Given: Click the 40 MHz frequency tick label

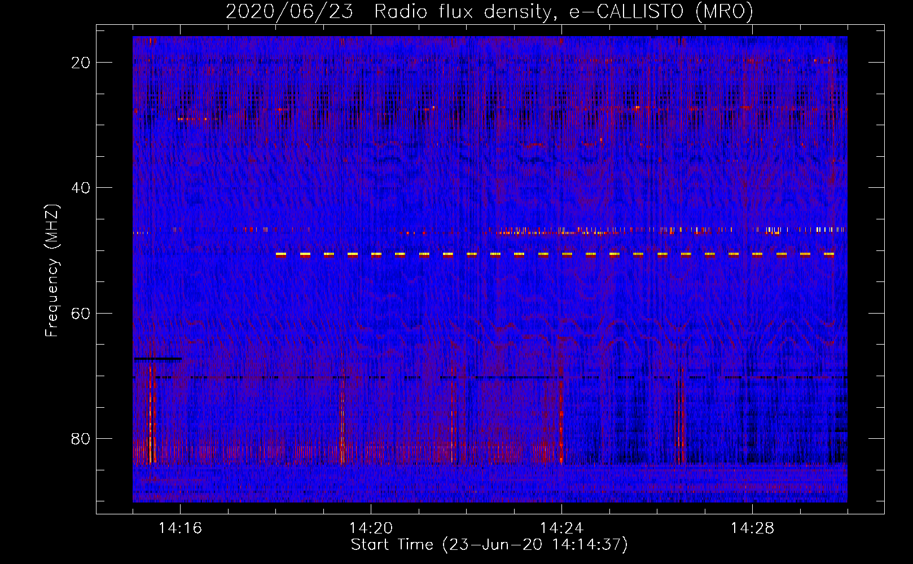Looking at the screenshot, I should click(81, 188).
